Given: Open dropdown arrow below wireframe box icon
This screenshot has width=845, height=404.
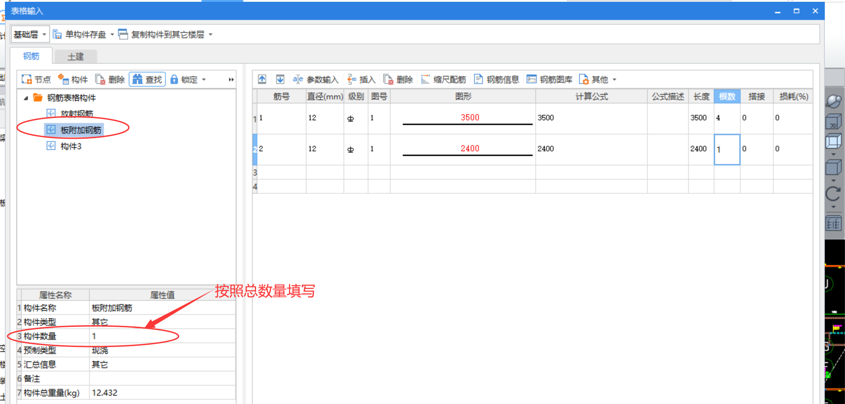Looking at the screenshot, I should pyautogui.click(x=833, y=154).
